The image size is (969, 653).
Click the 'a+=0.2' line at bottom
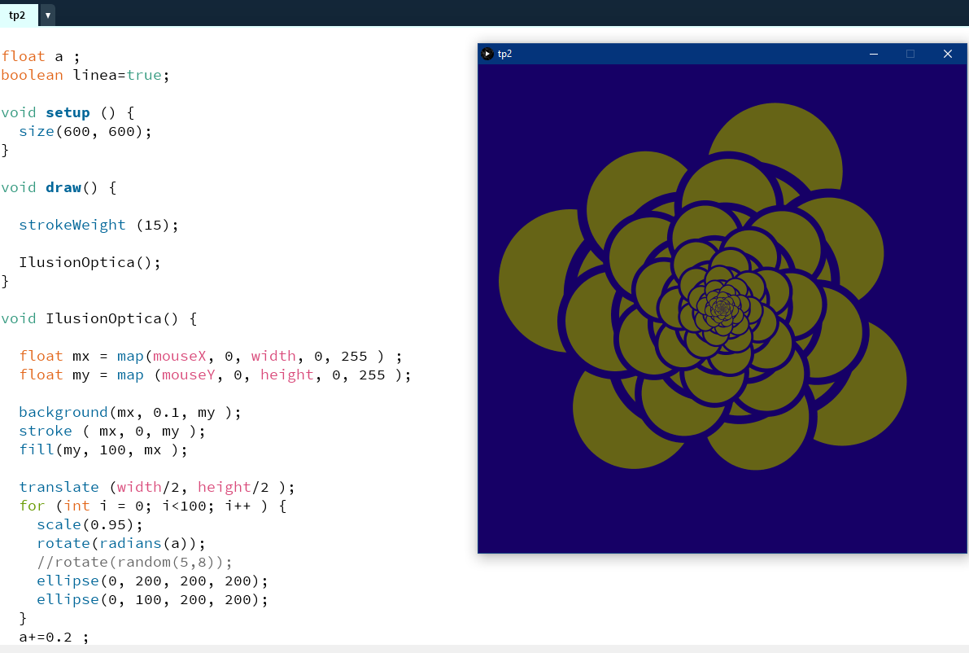[x=53, y=637]
